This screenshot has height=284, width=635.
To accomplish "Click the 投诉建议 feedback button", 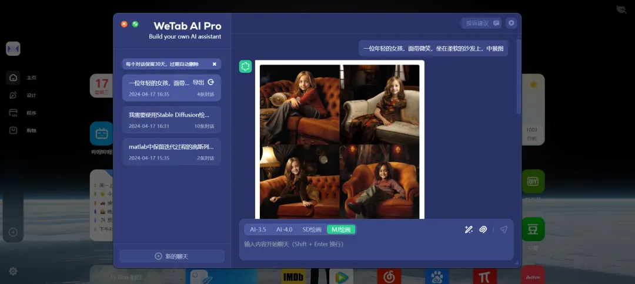I will 482,23.
